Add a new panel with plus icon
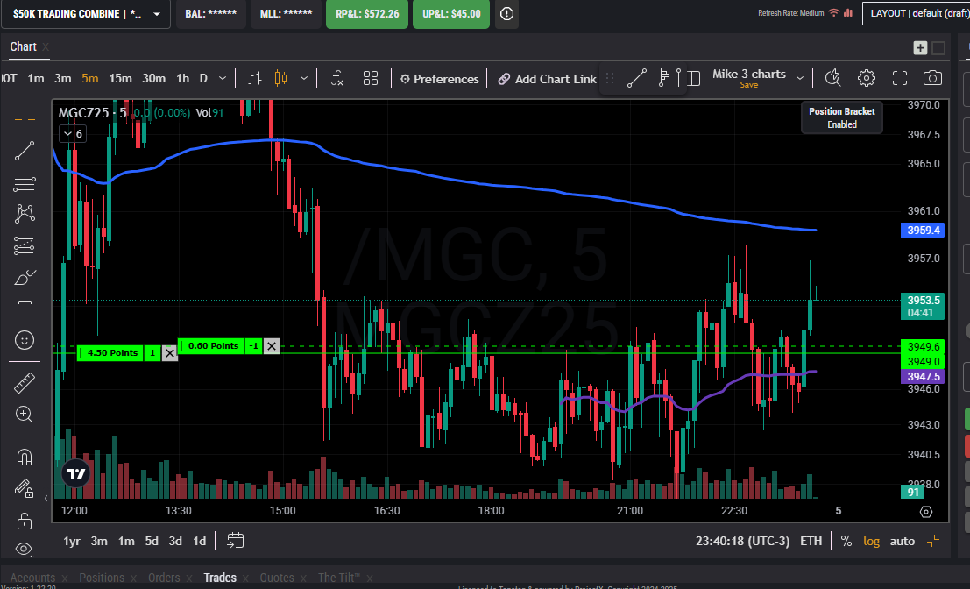 tap(920, 47)
